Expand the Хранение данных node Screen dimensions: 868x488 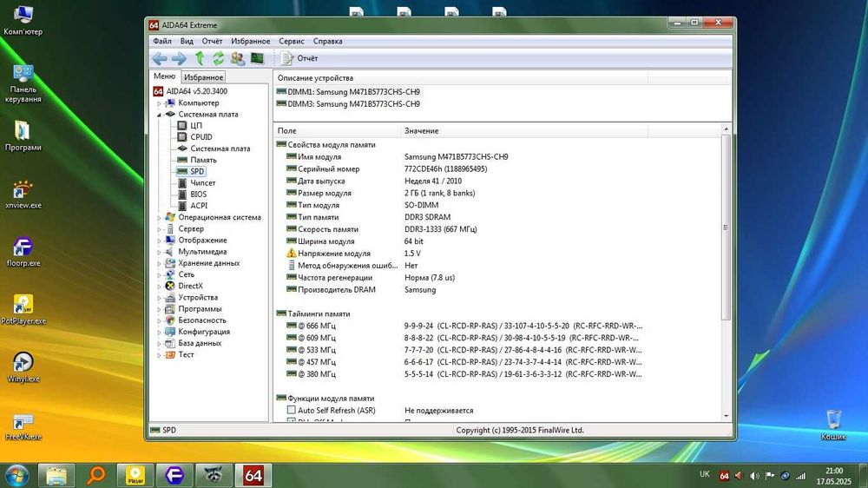[x=159, y=263]
